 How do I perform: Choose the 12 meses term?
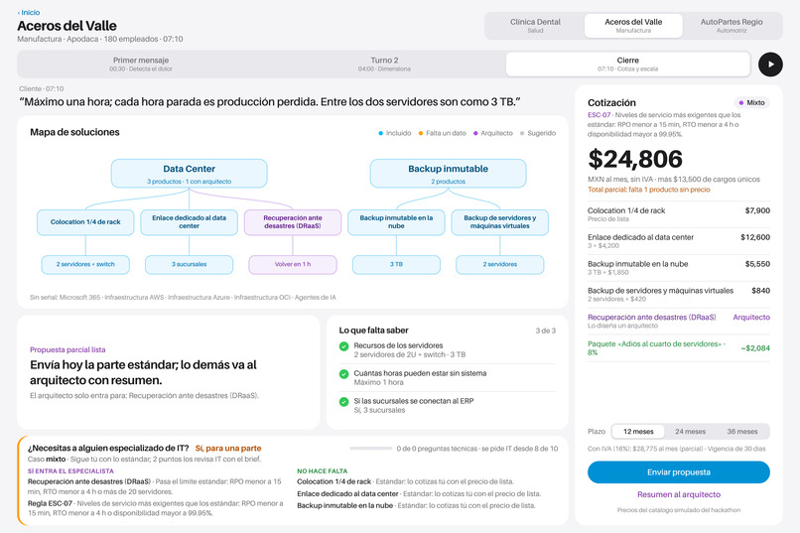point(638,432)
